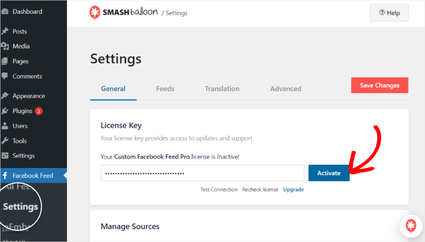Open the Translation tab

222,89
